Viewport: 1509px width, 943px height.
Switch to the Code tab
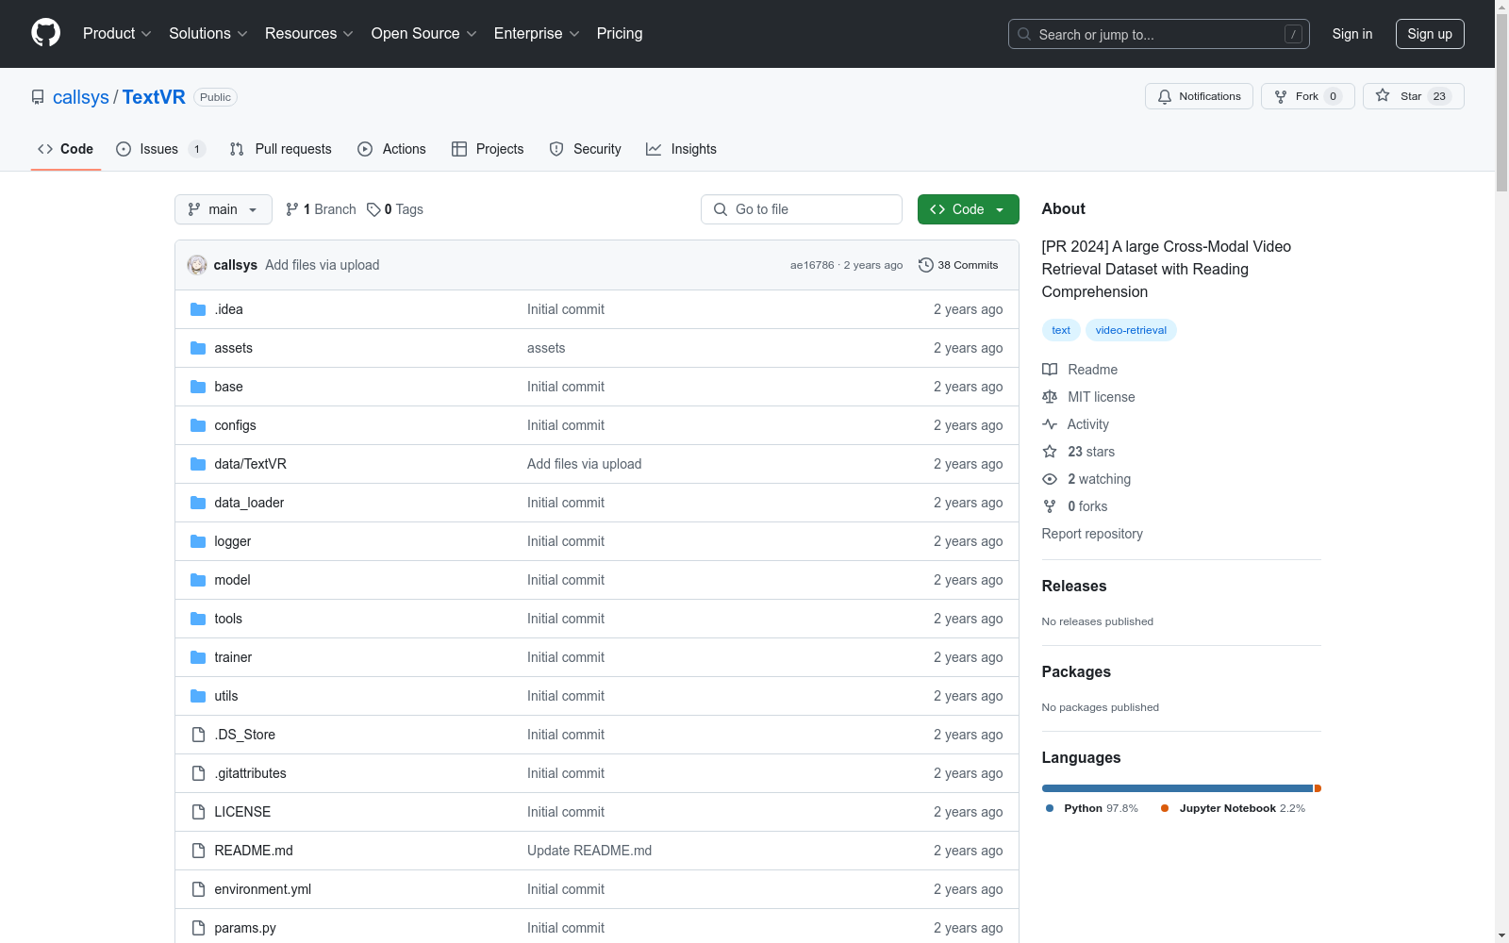(x=66, y=149)
